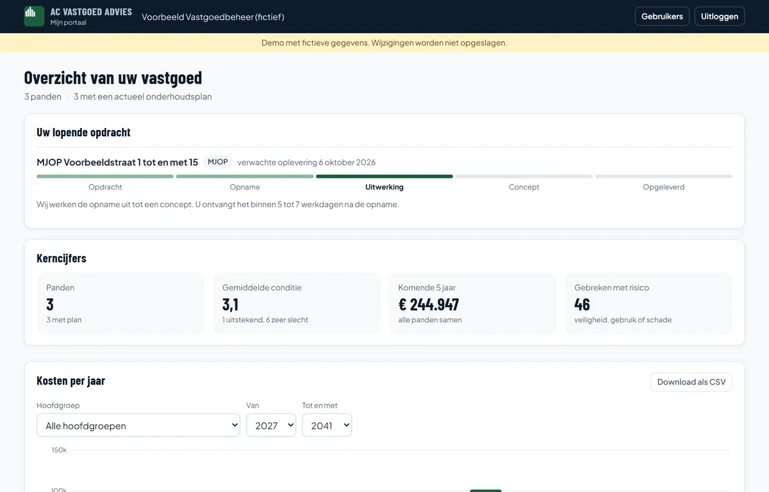
Task: Open the Tot en met year dropdown
Action: (327, 425)
